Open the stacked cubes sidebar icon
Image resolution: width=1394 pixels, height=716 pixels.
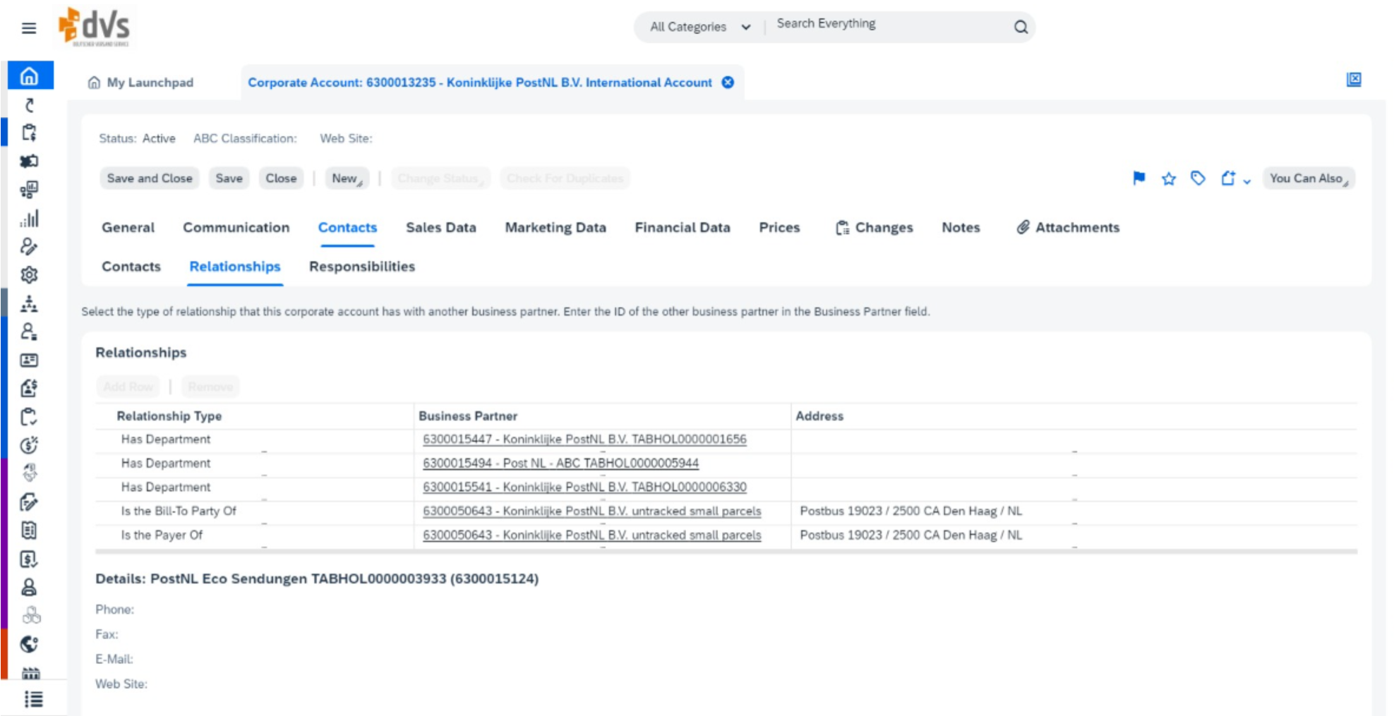coord(31,616)
